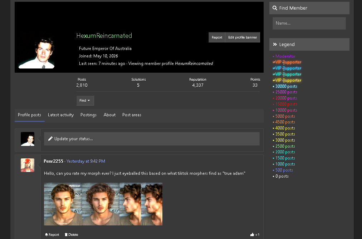Open Penr2255's avatar

coord(28,165)
